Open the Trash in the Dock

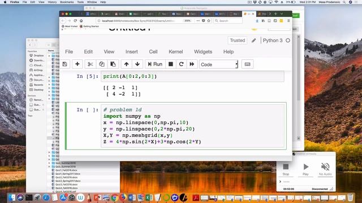point(350,197)
